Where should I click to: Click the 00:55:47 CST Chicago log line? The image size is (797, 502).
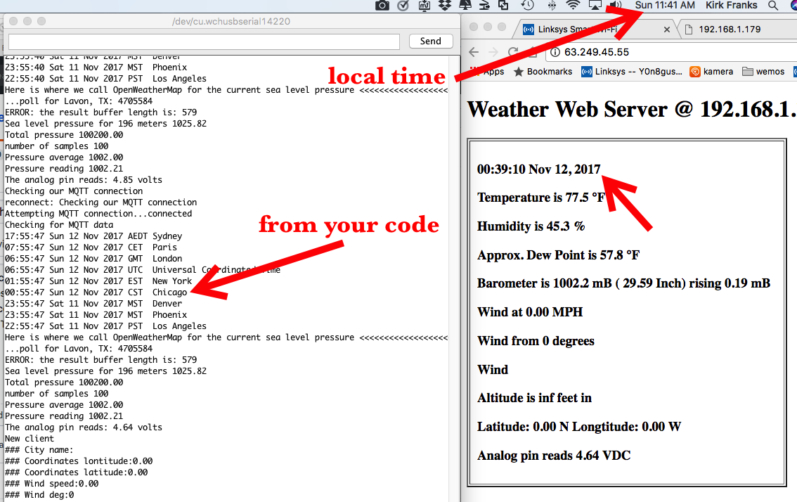[x=96, y=292]
